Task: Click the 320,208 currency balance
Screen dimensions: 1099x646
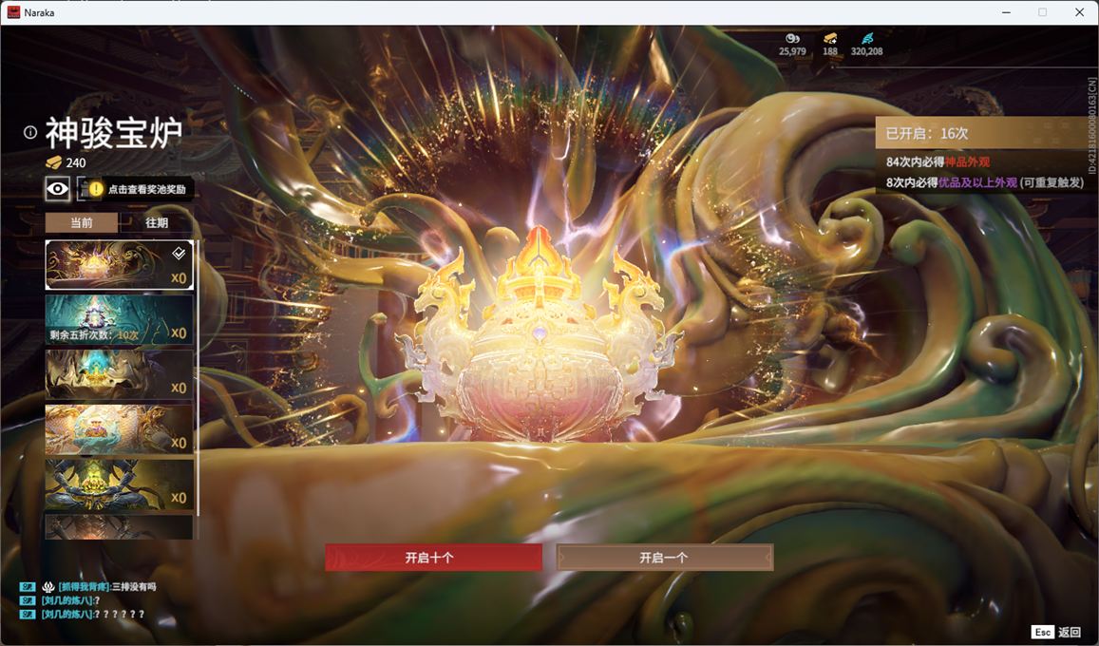Action: point(867,51)
